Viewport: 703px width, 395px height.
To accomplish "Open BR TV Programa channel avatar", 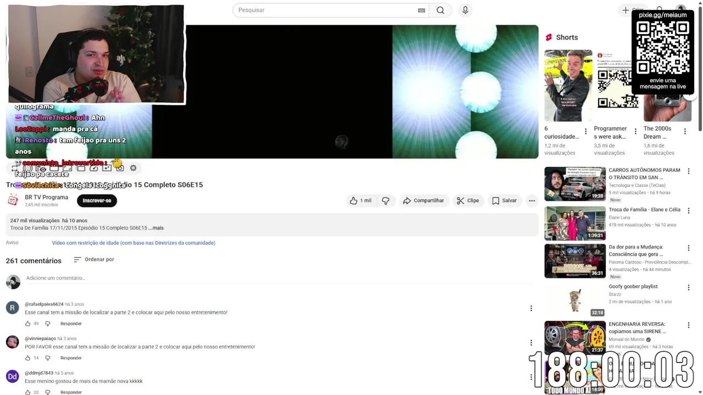I will pyautogui.click(x=13, y=200).
